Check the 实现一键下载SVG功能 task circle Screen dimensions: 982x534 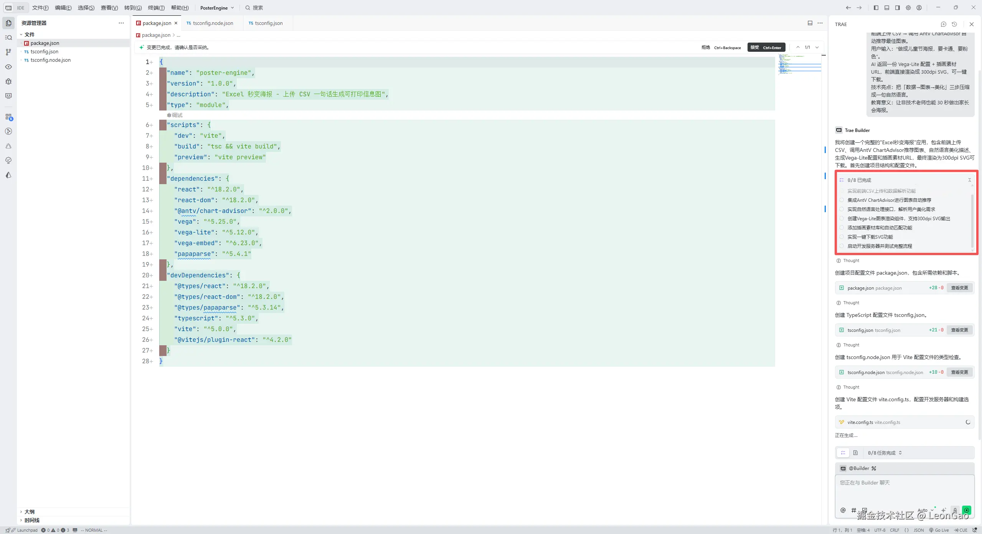pos(842,237)
